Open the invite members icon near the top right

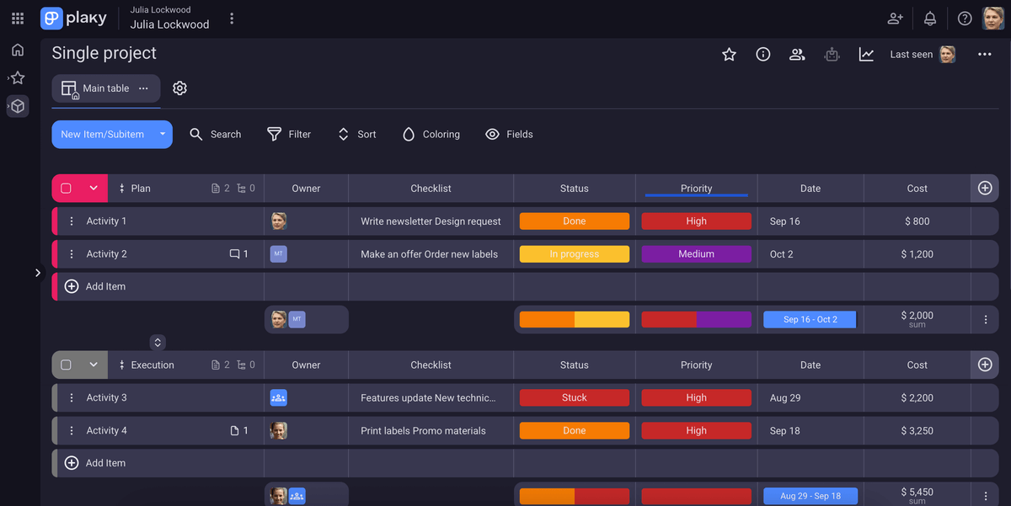pyautogui.click(x=895, y=18)
